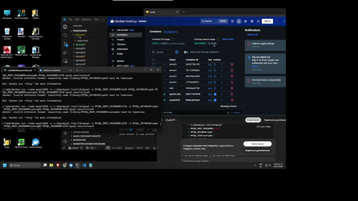358x201 pixels.
Task: Stop the mysql2025 container
Action: click(215, 100)
